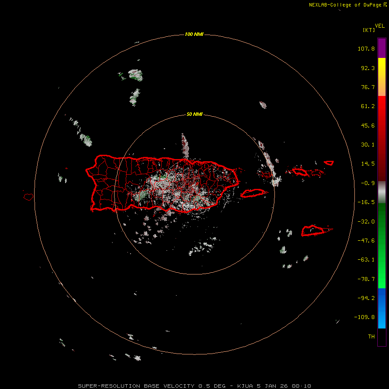Click the -109.8 legend value
This screenshot has height=389, width=389.
(x=364, y=317)
